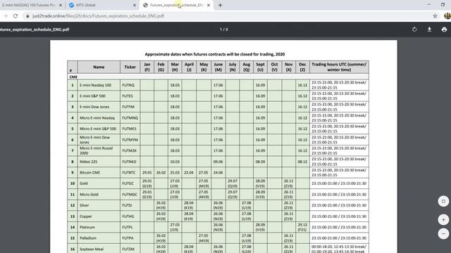Click the FUTPA ticker cell

click(x=130, y=238)
